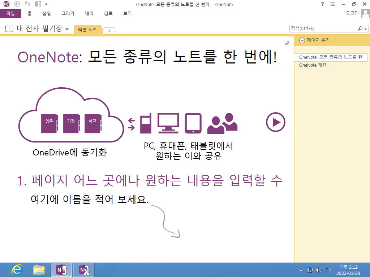370x277 pixels.
Task: Click the 업무 notebook icon in the cloud
Action: coord(50,123)
